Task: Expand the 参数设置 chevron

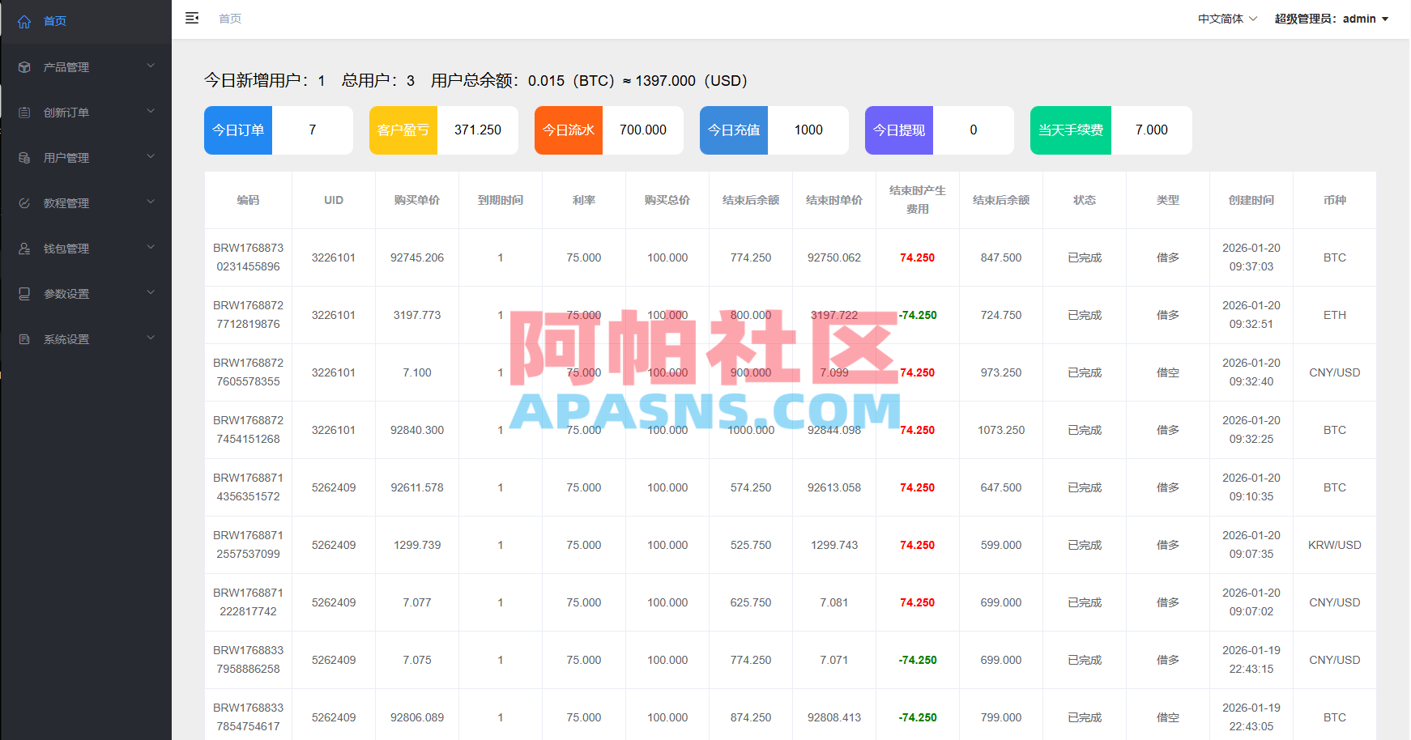Action: tap(151, 292)
